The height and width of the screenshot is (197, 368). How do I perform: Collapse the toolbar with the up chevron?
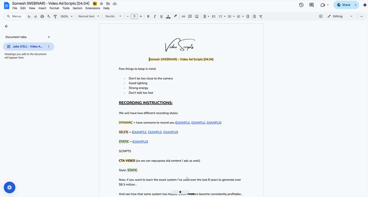tap(362, 17)
